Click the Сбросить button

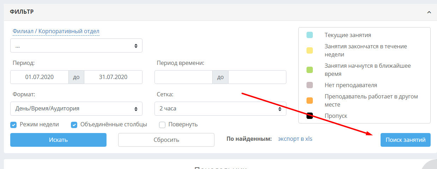tap(166, 140)
